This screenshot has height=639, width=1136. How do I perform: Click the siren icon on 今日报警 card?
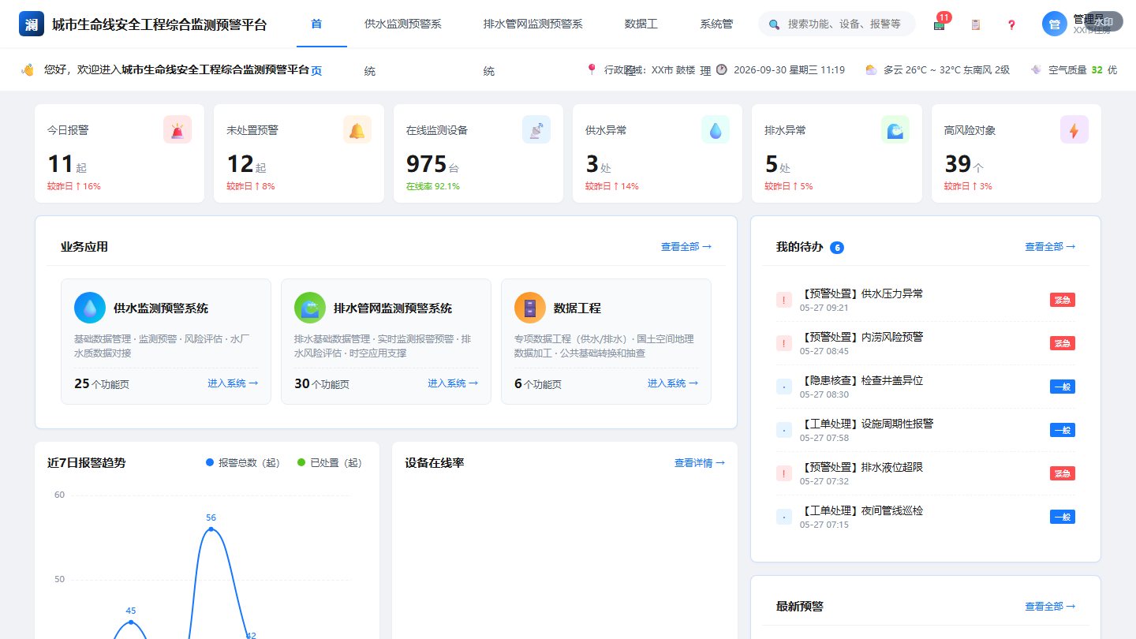(177, 129)
